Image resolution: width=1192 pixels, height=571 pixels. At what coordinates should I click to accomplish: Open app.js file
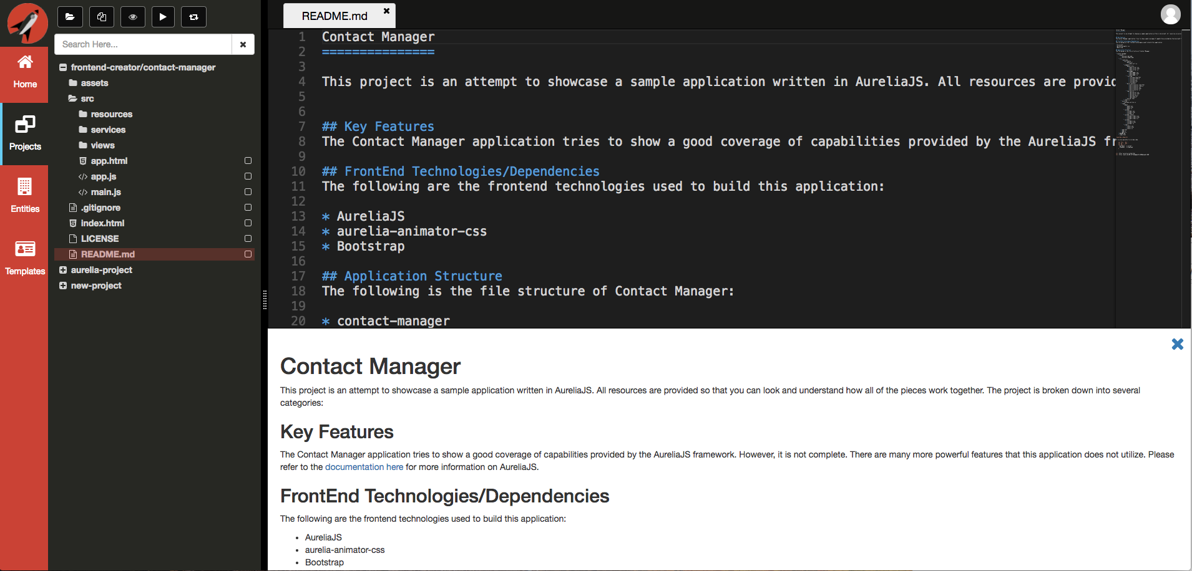(x=103, y=176)
